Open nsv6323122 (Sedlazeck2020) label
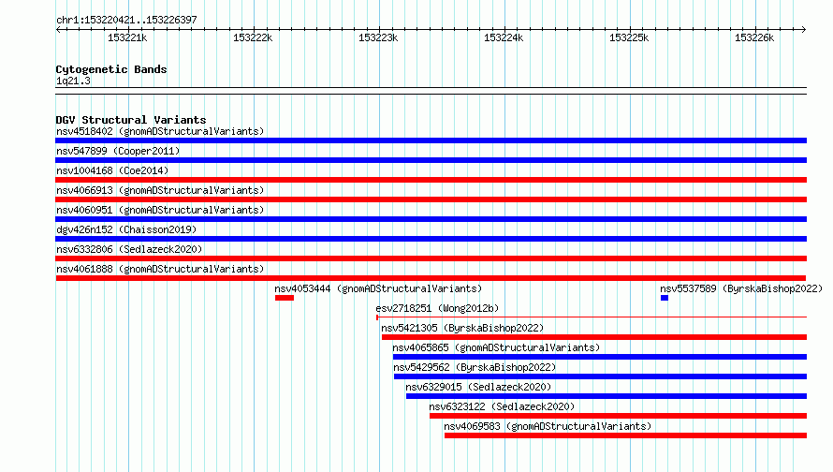833x472 pixels. pyautogui.click(x=502, y=406)
